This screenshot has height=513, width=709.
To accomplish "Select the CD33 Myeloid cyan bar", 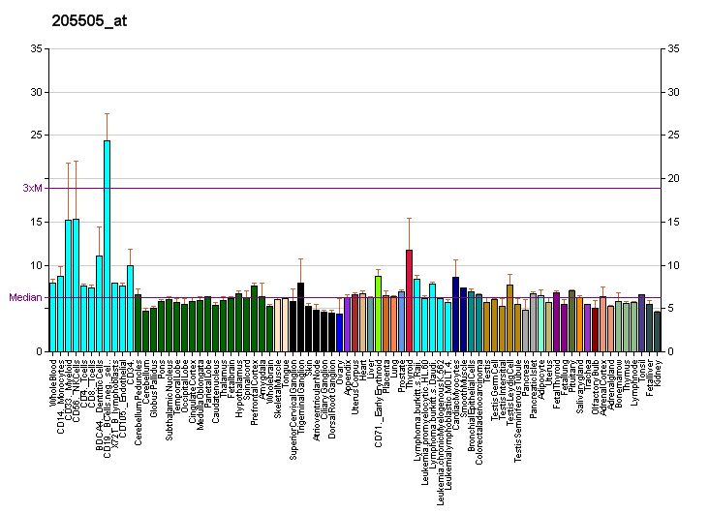I will tap(68, 286).
